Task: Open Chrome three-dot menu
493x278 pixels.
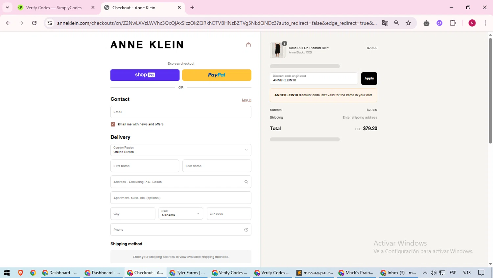Action: click(485, 23)
